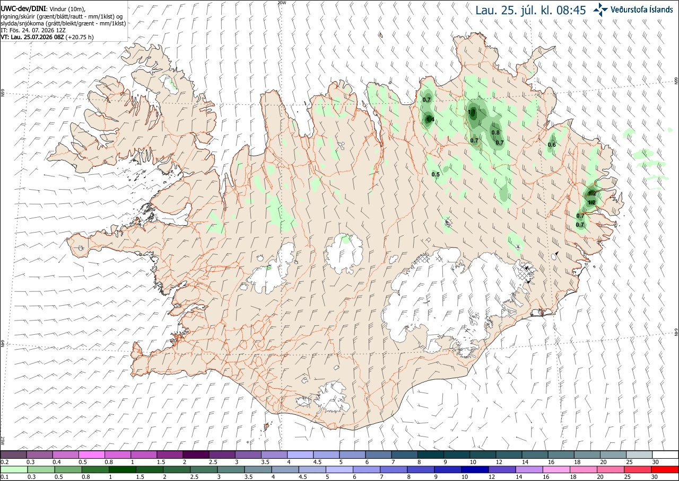Select the header date "Lau. 25. júl. kl. 08:45"
This screenshot has height=481, width=679.
click(x=530, y=10)
